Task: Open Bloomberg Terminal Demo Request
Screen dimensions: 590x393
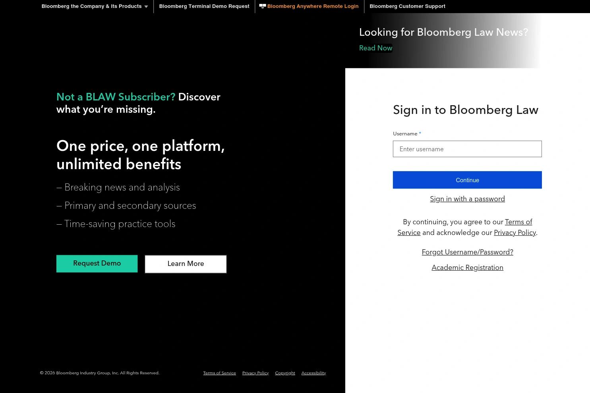Action: 204,6
